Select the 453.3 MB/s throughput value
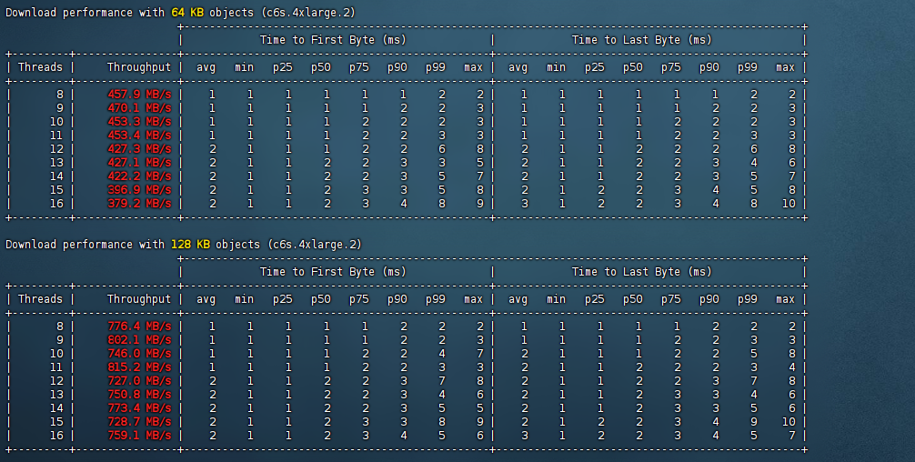915x462 pixels. (x=139, y=122)
